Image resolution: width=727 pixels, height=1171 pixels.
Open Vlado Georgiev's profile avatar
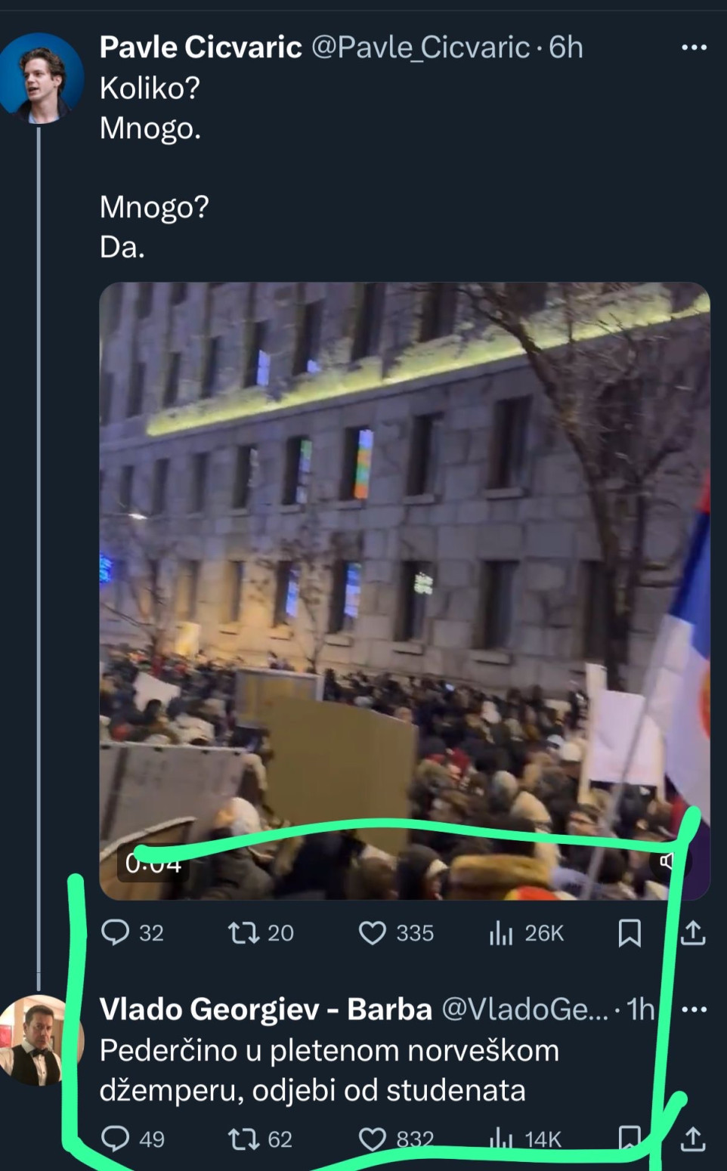[x=38, y=1040]
